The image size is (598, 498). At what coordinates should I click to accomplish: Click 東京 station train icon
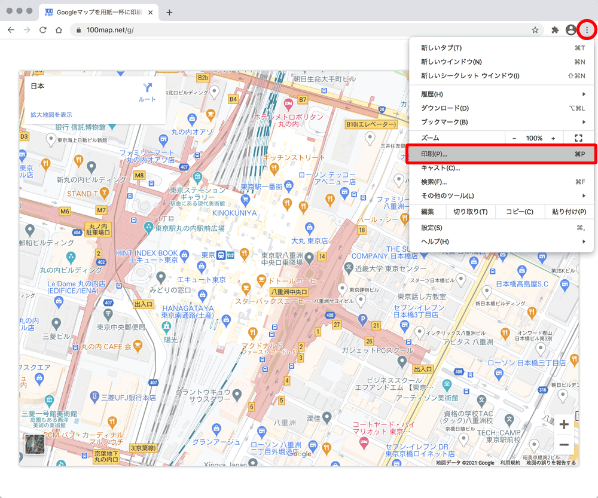pyautogui.click(x=221, y=255)
